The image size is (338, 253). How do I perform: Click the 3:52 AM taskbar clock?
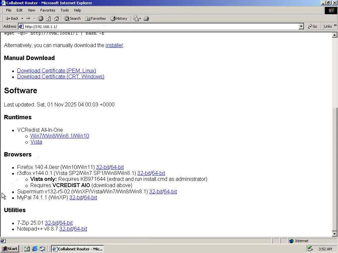pos(325,249)
